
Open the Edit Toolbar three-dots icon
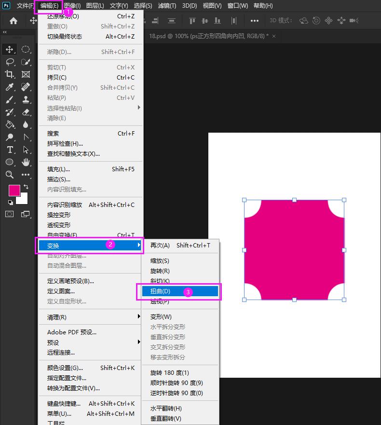(26, 175)
